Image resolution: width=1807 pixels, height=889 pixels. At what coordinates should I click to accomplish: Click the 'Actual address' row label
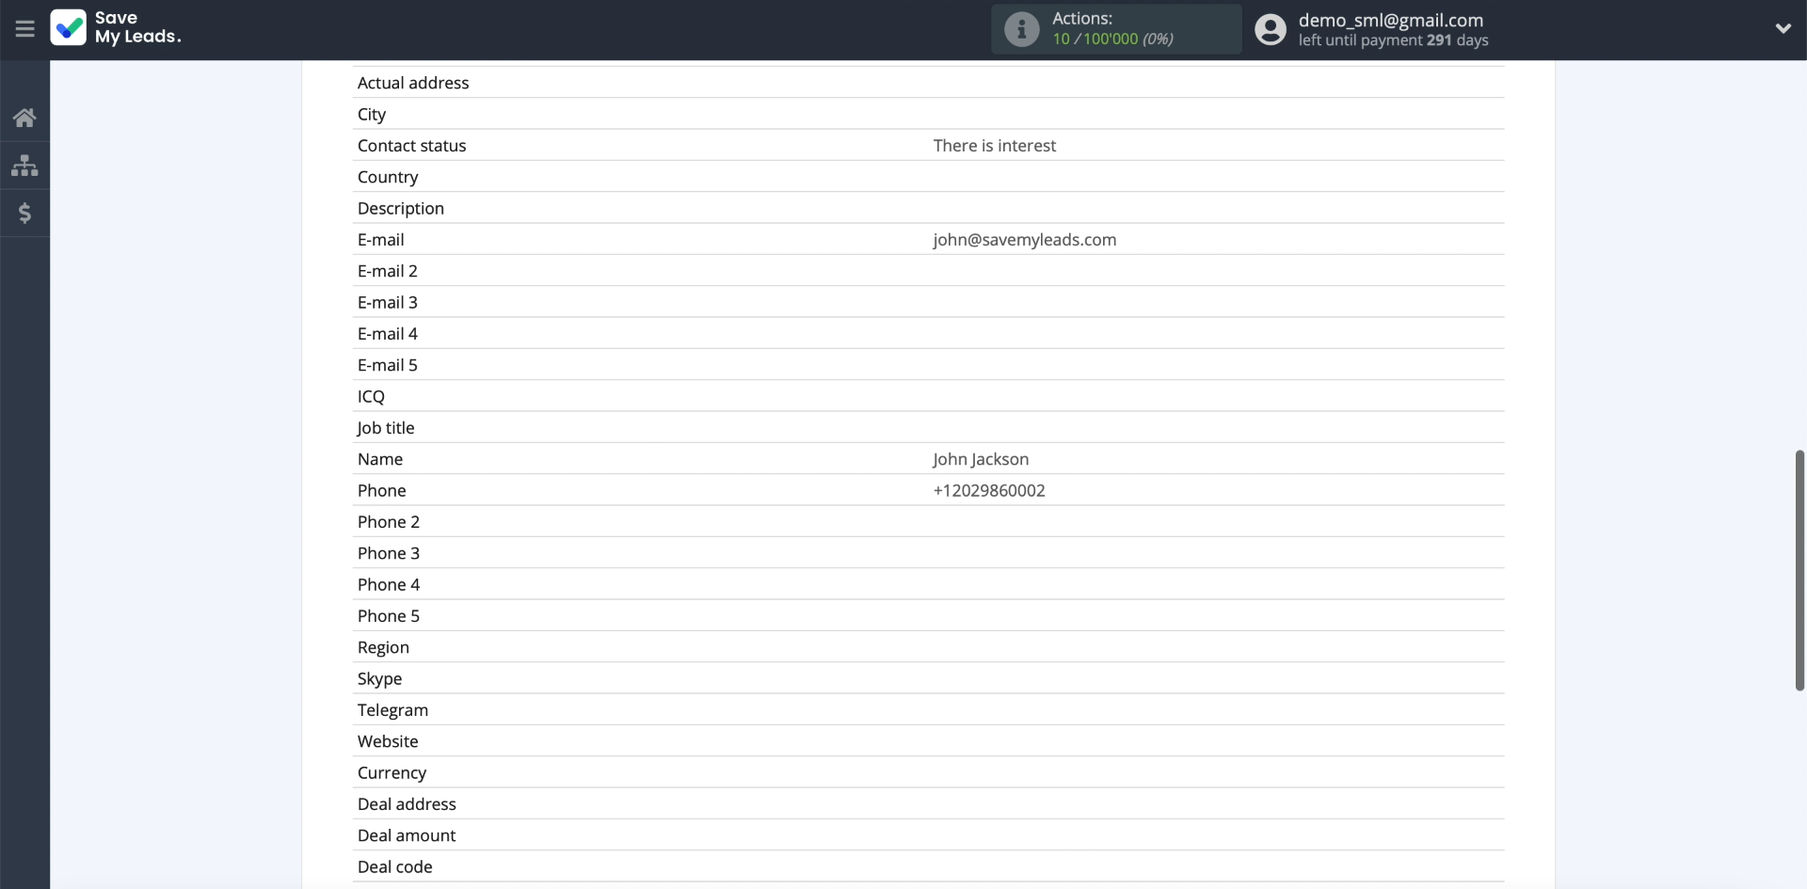coord(413,83)
